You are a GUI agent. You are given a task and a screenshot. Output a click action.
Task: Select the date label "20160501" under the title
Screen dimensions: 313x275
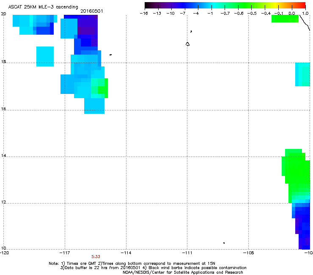point(92,11)
